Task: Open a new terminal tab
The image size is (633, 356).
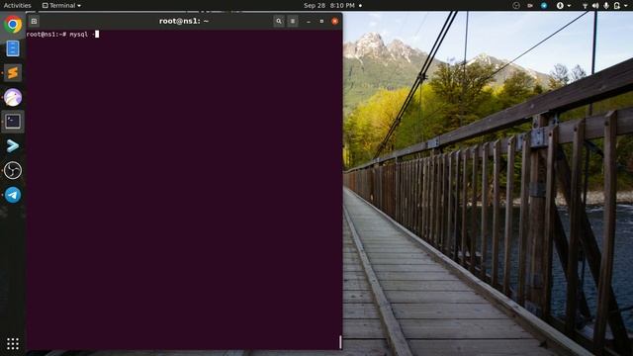Action: pyautogui.click(x=34, y=21)
